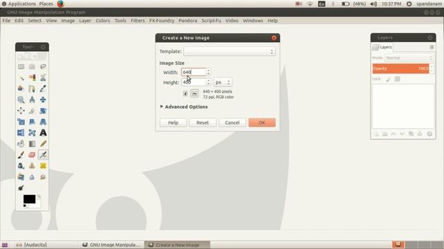Viewport: 444px width, 249px height.
Task: Select the Bucket Fill tool
Action: pyautogui.click(x=21, y=144)
